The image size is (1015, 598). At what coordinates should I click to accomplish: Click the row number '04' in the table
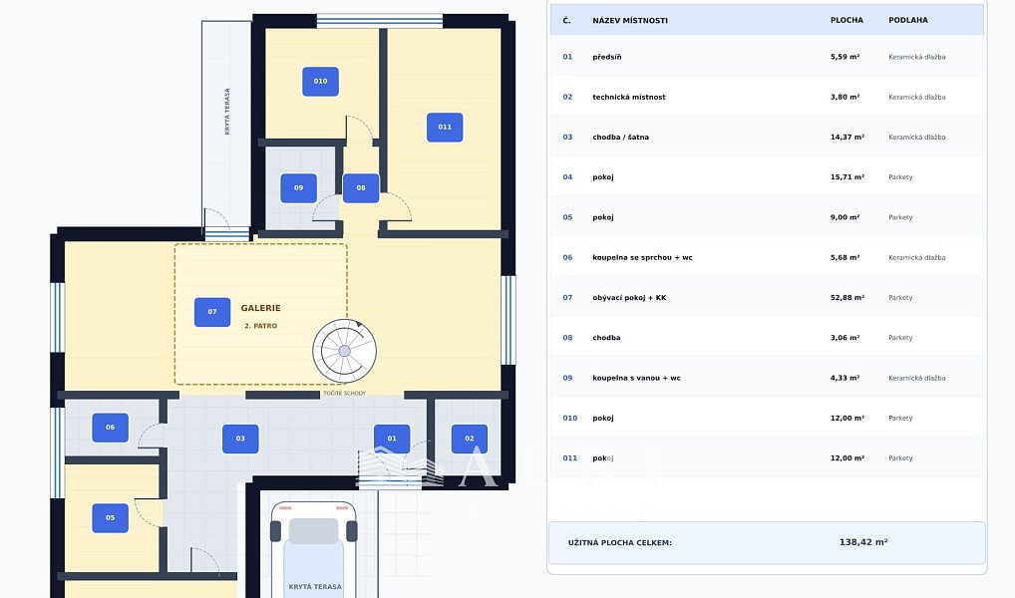(x=567, y=177)
